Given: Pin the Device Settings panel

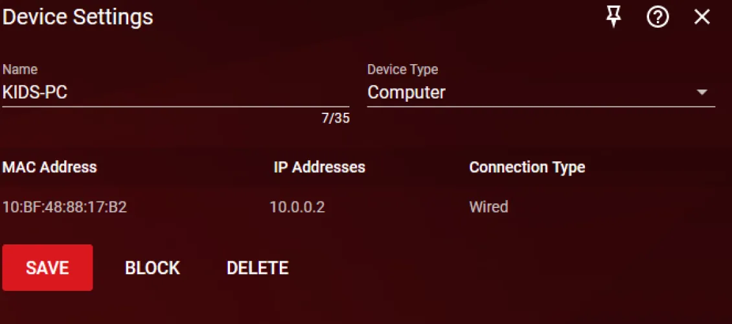Looking at the screenshot, I should coord(613,17).
